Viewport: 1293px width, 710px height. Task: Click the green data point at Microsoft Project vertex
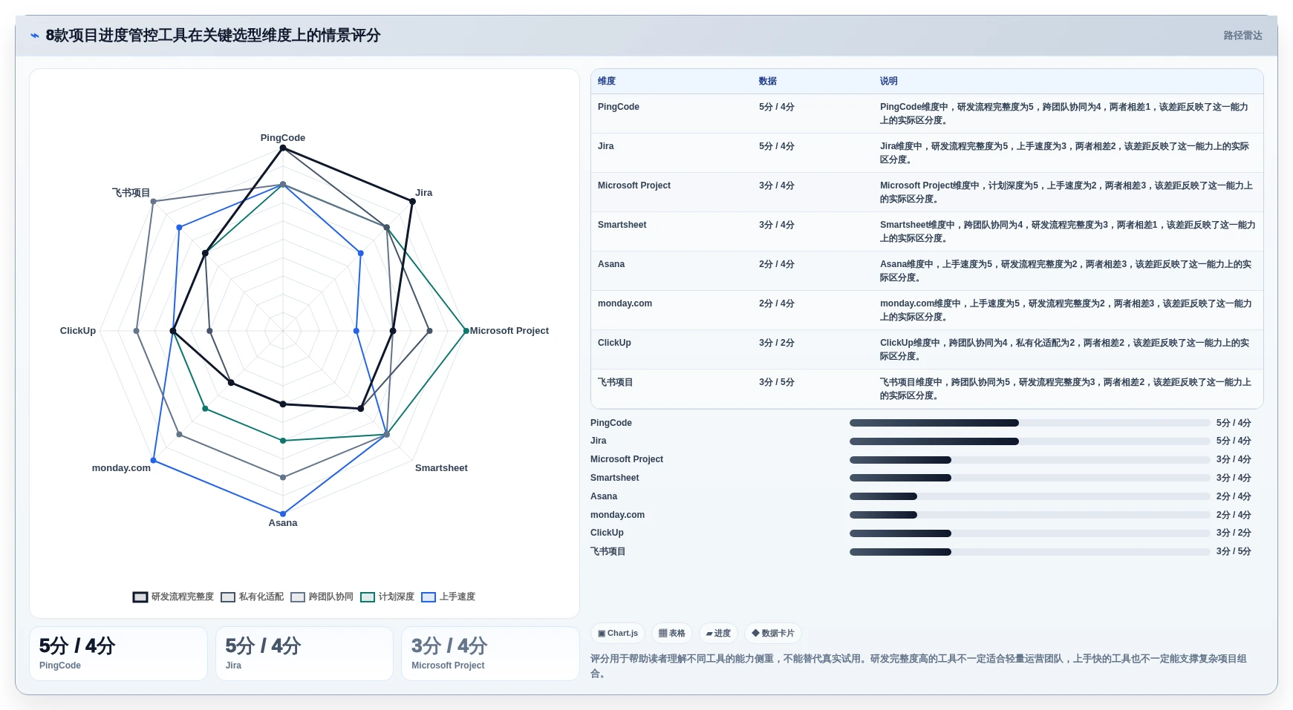pyautogui.click(x=466, y=331)
